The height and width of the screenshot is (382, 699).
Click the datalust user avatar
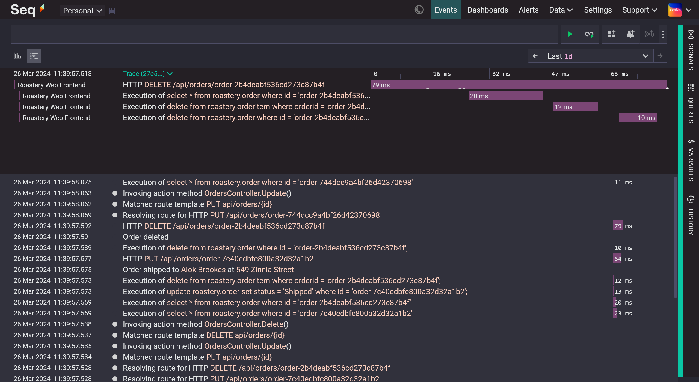tap(675, 10)
